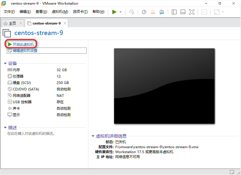Click the stretch guest display icon
The width and height of the screenshot is (241, 175).
(217, 12)
